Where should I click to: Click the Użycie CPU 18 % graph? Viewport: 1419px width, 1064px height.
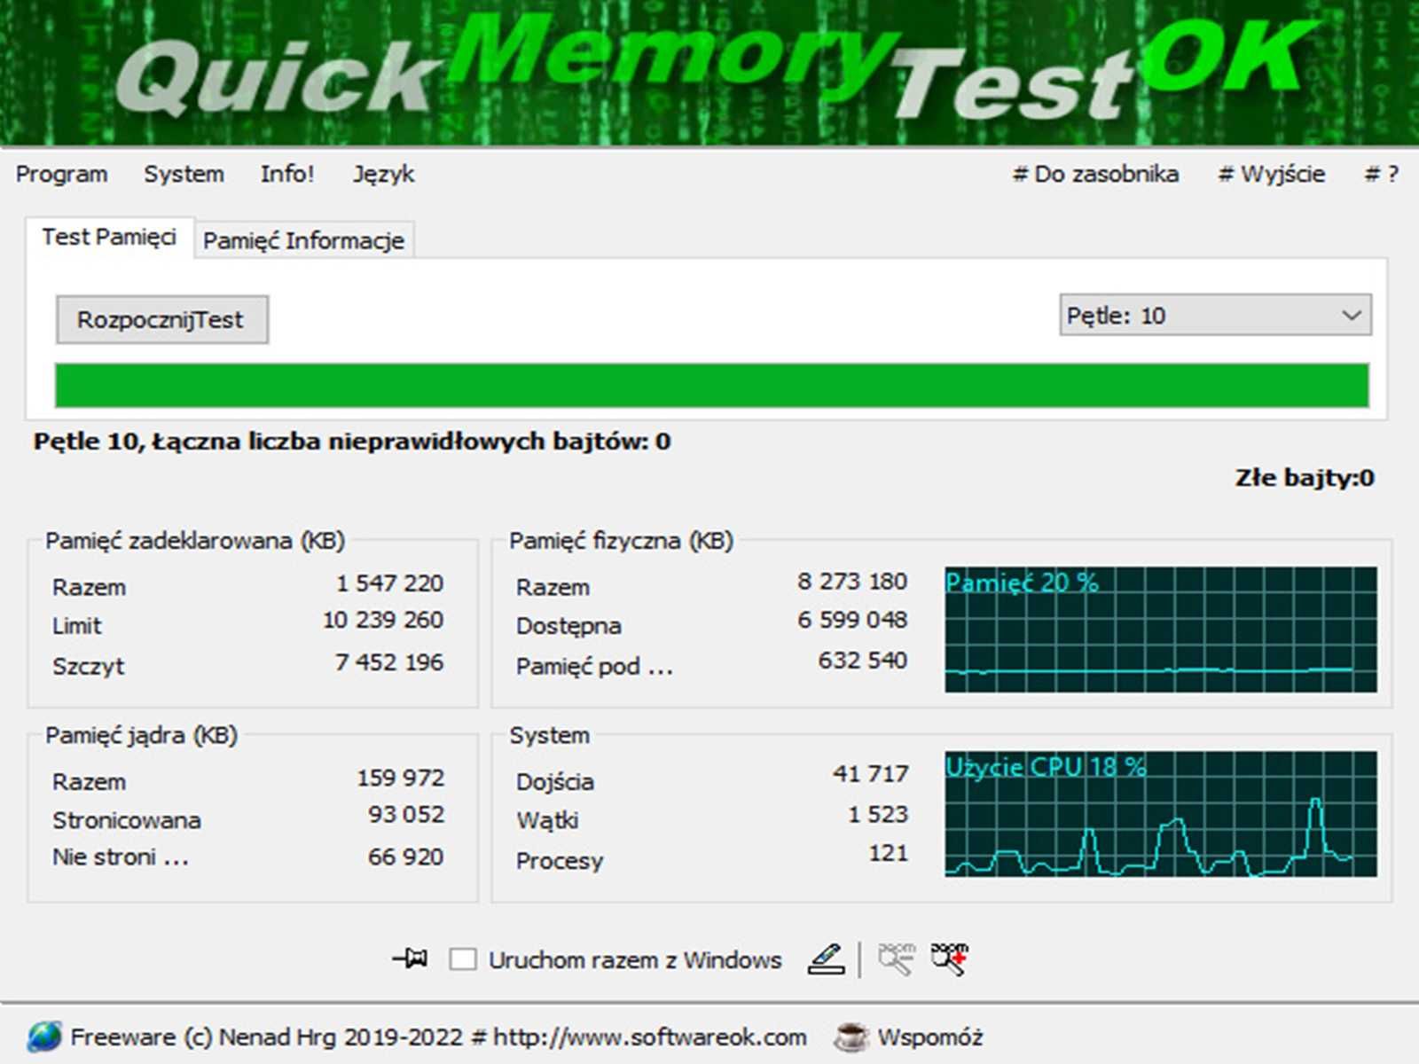(1161, 814)
